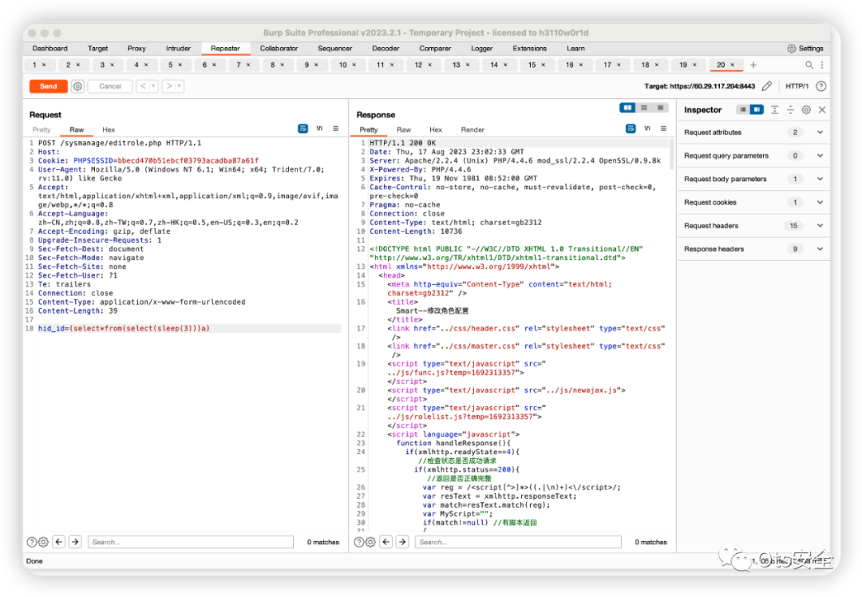Open Response search settings gear
The image size is (862, 597).
370,542
